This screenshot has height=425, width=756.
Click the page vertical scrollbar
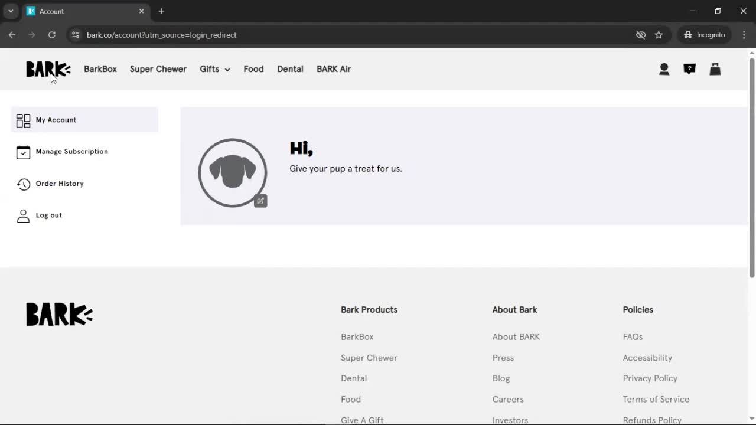(x=752, y=167)
